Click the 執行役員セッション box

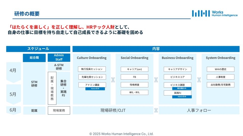click(x=92, y=69)
